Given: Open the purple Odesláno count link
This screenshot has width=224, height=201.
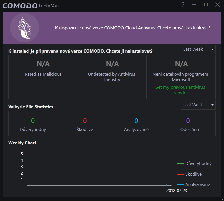Looking at the screenshot, I should click(188, 121).
